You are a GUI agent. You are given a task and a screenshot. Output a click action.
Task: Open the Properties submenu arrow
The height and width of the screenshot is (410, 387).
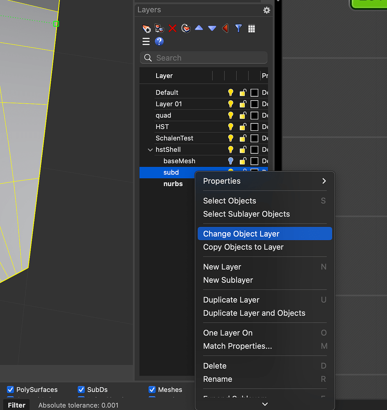323,181
